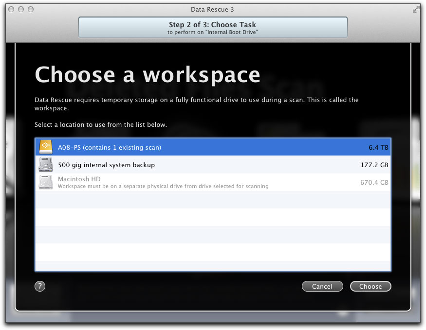Click the 670.4 GB capacity value
Screen dimensions: 426x330
(x=373, y=182)
